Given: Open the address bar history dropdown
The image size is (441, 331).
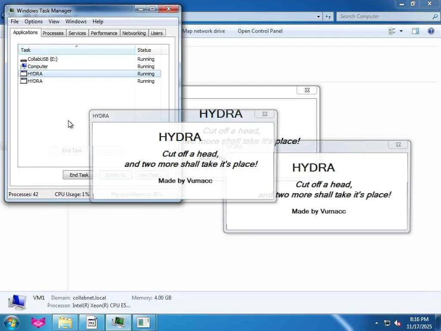Looking at the screenshot, I should click(x=318, y=17).
